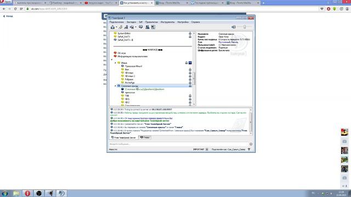Adjust TeamSpeak volume slider handle
This screenshot has height=197, width=351.
click(245, 27)
